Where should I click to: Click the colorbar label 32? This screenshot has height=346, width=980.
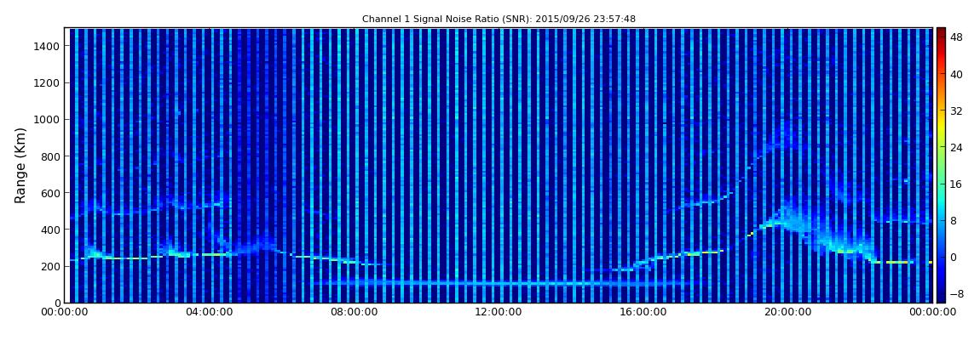click(956, 111)
